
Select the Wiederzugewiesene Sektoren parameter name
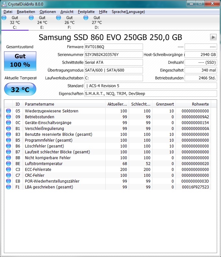(x=52, y=111)
